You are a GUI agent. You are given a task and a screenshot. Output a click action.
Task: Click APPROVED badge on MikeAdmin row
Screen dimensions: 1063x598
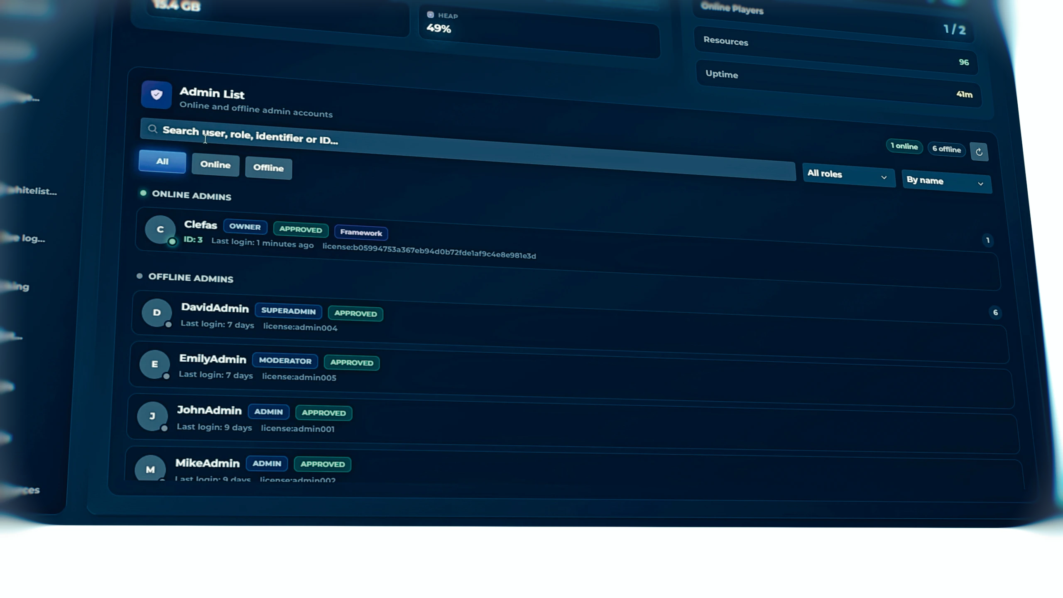tap(323, 464)
